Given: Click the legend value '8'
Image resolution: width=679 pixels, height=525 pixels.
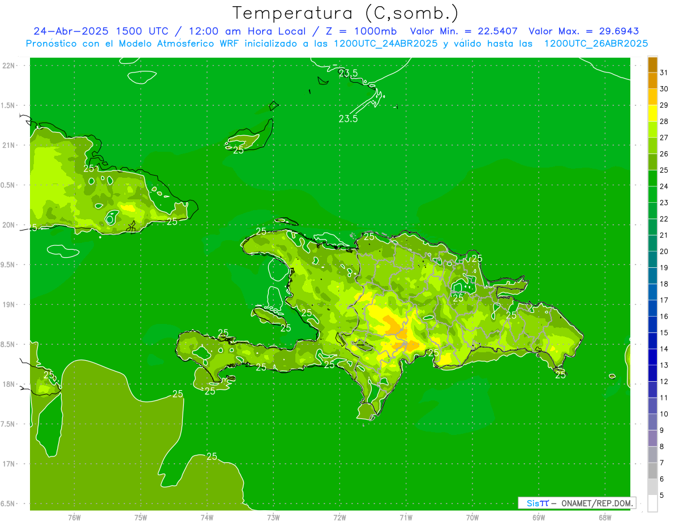Looking at the screenshot, I should point(662,446).
